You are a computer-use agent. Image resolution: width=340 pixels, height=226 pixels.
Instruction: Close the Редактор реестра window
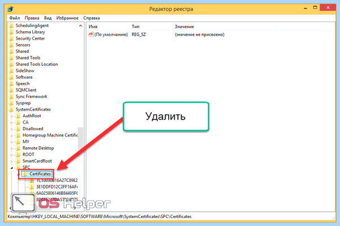click(x=328, y=7)
